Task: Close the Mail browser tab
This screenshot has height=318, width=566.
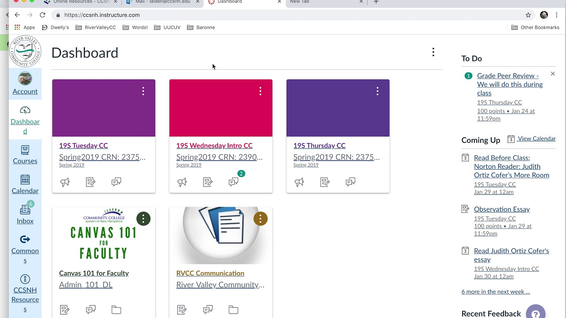Action: pyautogui.click(x=198, y=2)
